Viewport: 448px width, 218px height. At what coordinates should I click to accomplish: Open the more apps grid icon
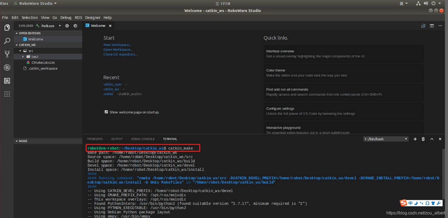coord(7,94)
